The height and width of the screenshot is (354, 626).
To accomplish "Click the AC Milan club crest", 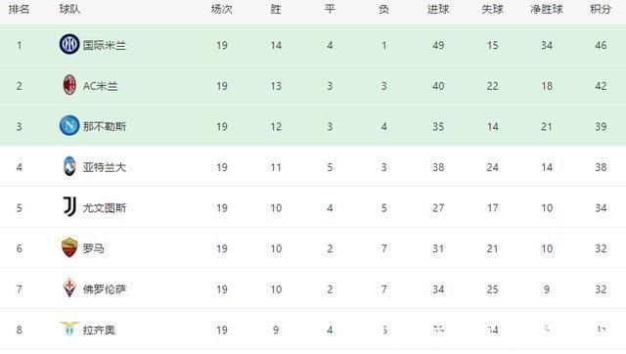I will 69,85.
